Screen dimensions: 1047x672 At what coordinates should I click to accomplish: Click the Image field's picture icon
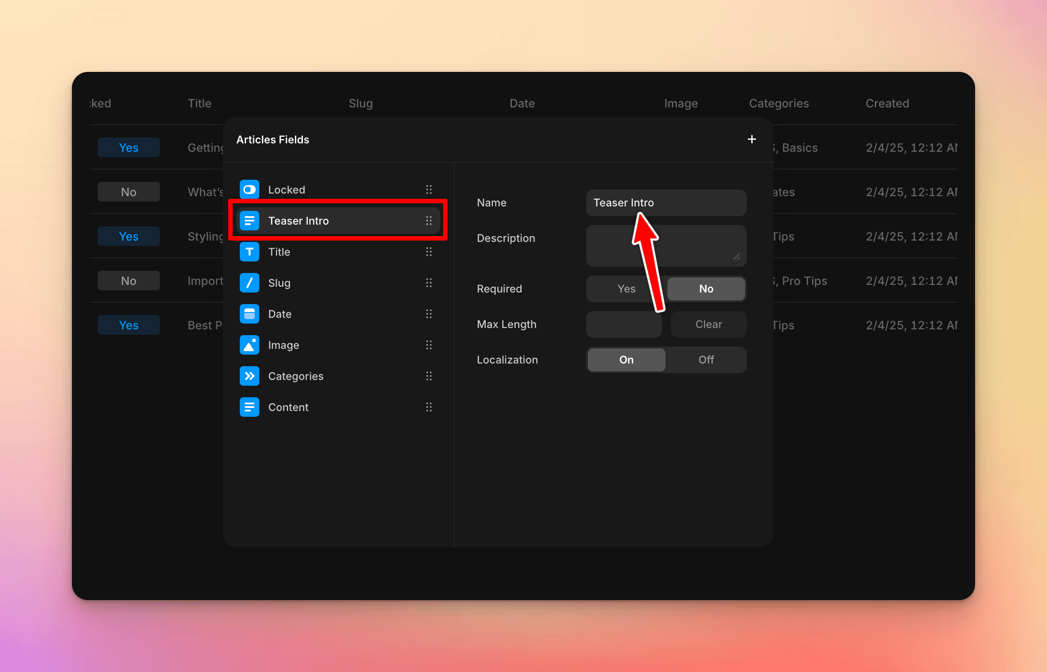click(249, 345)
